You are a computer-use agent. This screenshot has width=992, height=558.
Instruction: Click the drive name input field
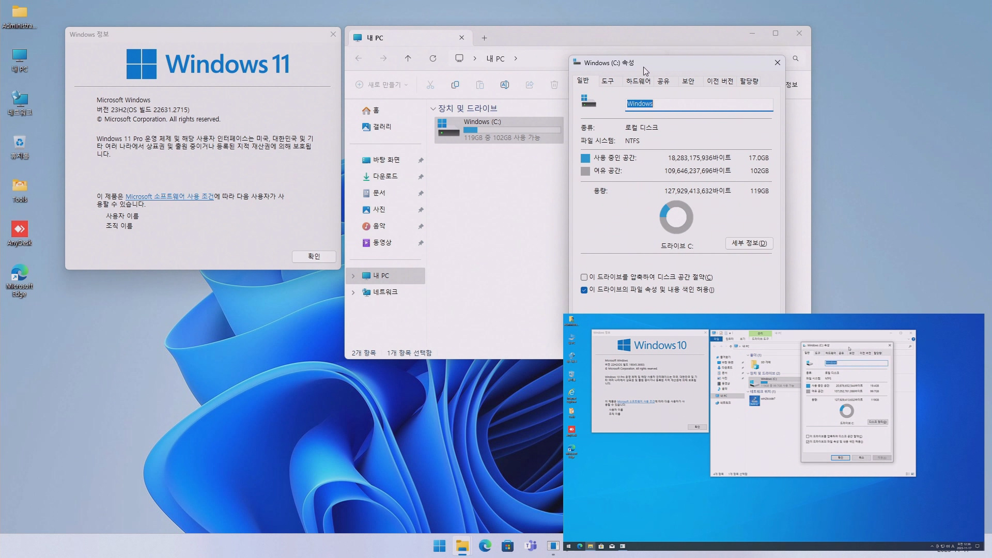(x=699, y=104)
